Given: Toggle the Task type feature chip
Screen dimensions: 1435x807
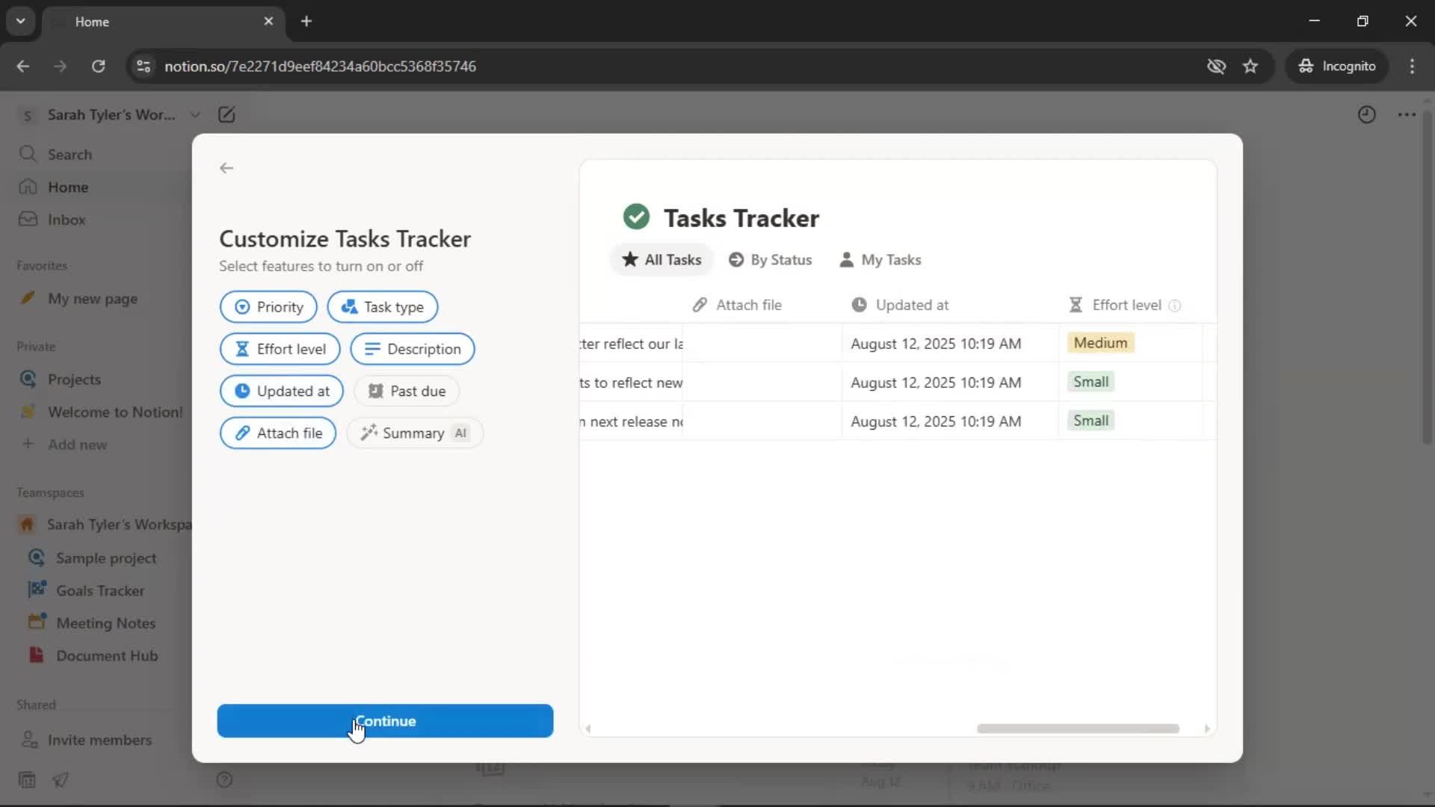Looking at the screenshot, I should pos(383,307).
